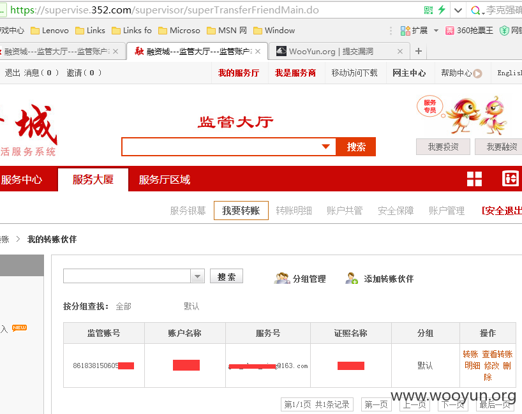Click the 添加转账伙伴 add-user icon
The width and height of the screenshot is (522, 414).
pos(351,278)
